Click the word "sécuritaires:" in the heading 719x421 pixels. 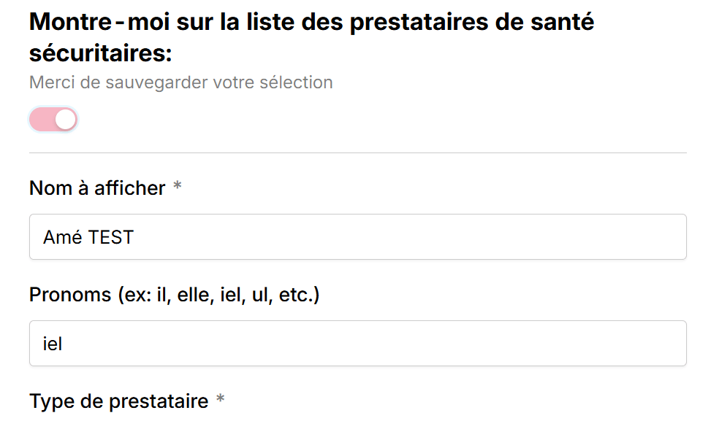(x=100, y=53)
